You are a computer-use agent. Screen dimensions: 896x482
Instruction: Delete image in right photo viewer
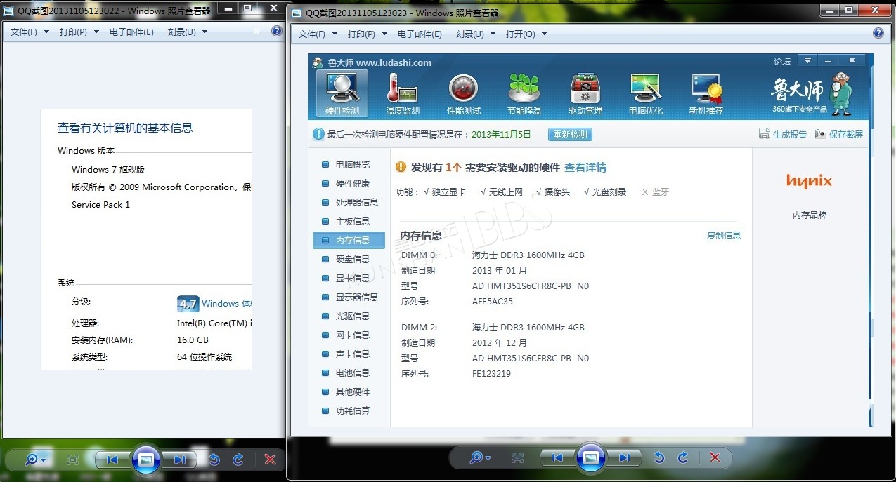(x=715, y=457)
